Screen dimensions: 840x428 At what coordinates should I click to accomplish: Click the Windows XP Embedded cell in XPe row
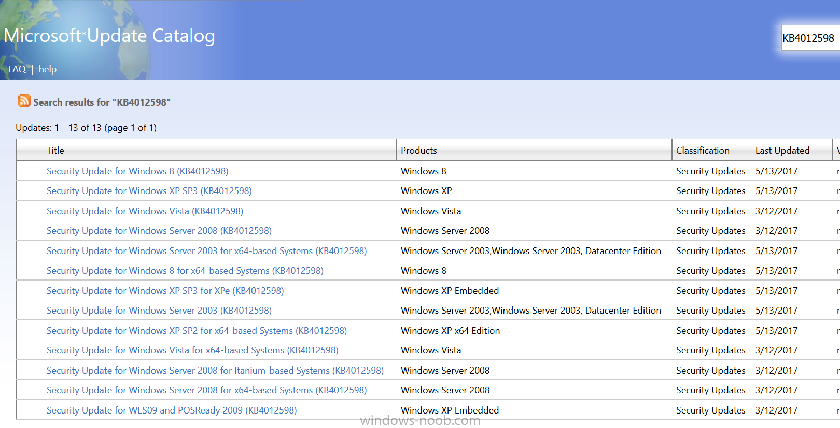(x=450, y=291)
